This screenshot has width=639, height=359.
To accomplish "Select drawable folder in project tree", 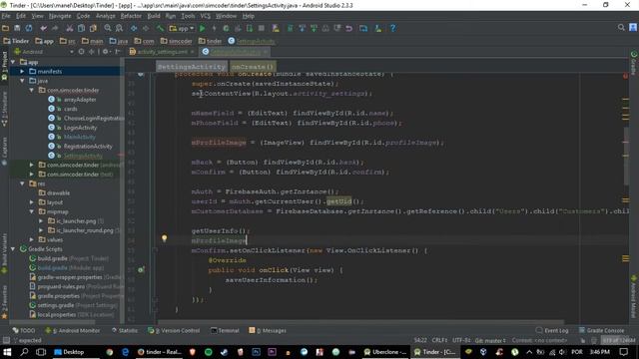I will [x=58, y=192].
